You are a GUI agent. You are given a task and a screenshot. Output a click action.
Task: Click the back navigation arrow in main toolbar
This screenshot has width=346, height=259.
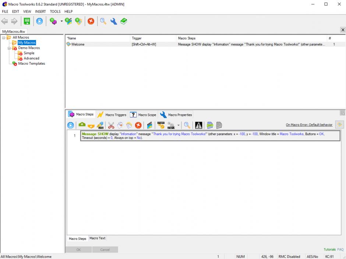(5, 21)
